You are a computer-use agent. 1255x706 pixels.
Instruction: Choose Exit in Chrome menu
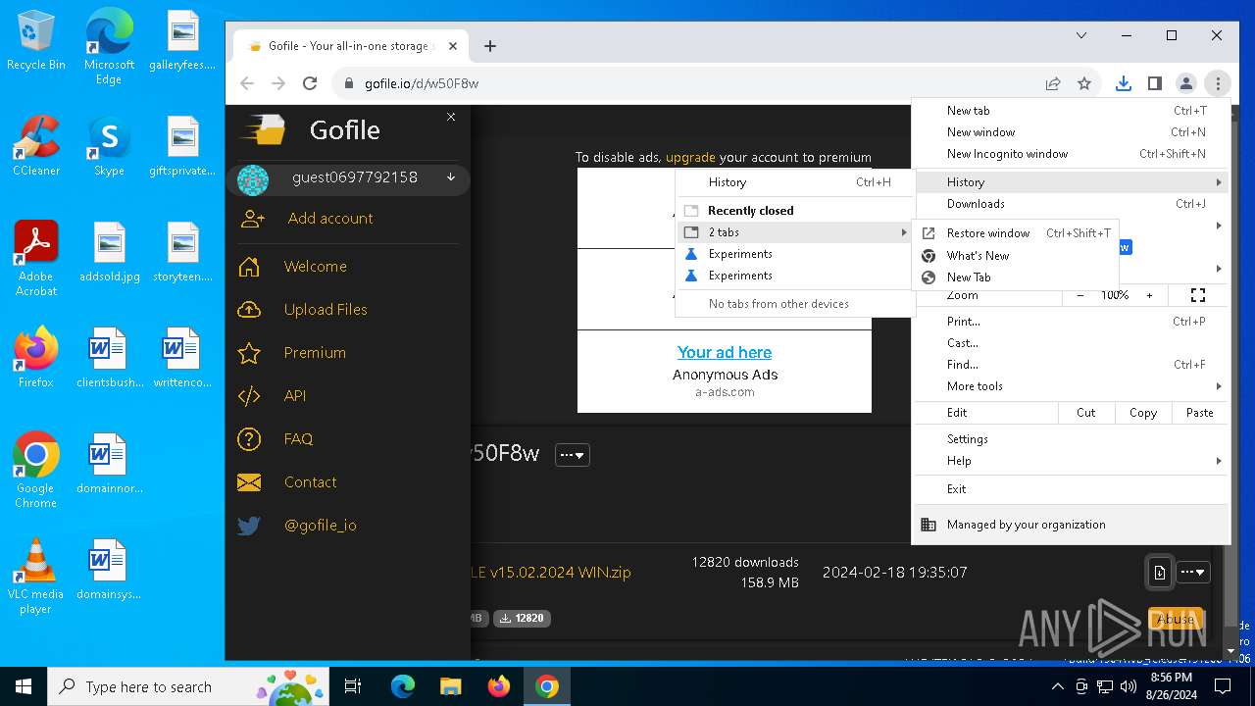click(x=1071, y=489)
